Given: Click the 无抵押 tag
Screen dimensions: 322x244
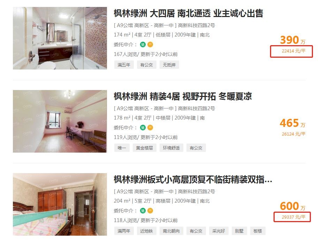Looking at the screenshot, I should click(x=169, y=65).
